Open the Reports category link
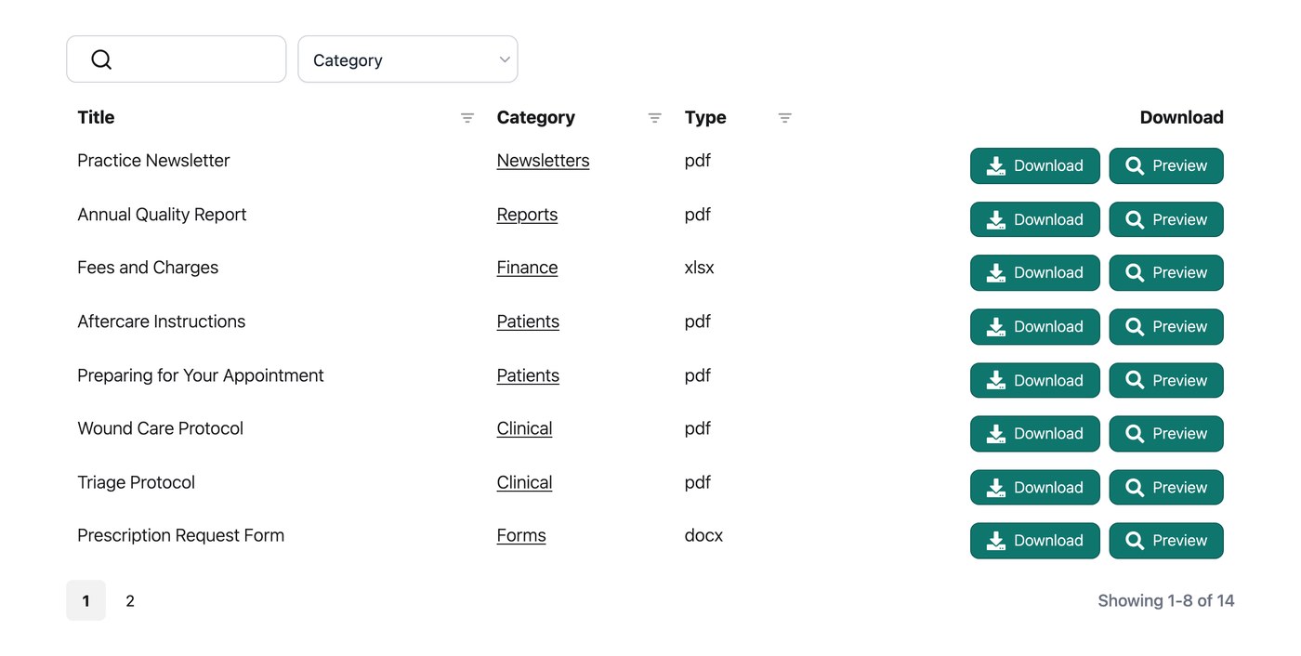 click(527, 215)
